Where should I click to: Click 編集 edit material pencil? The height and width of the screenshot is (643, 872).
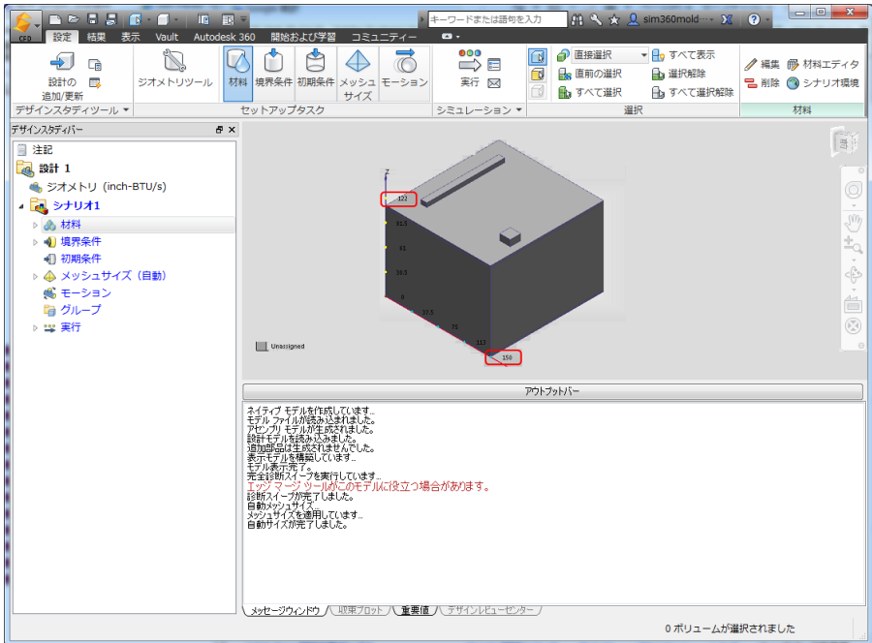pyautogui.click(x=762, y=65)
